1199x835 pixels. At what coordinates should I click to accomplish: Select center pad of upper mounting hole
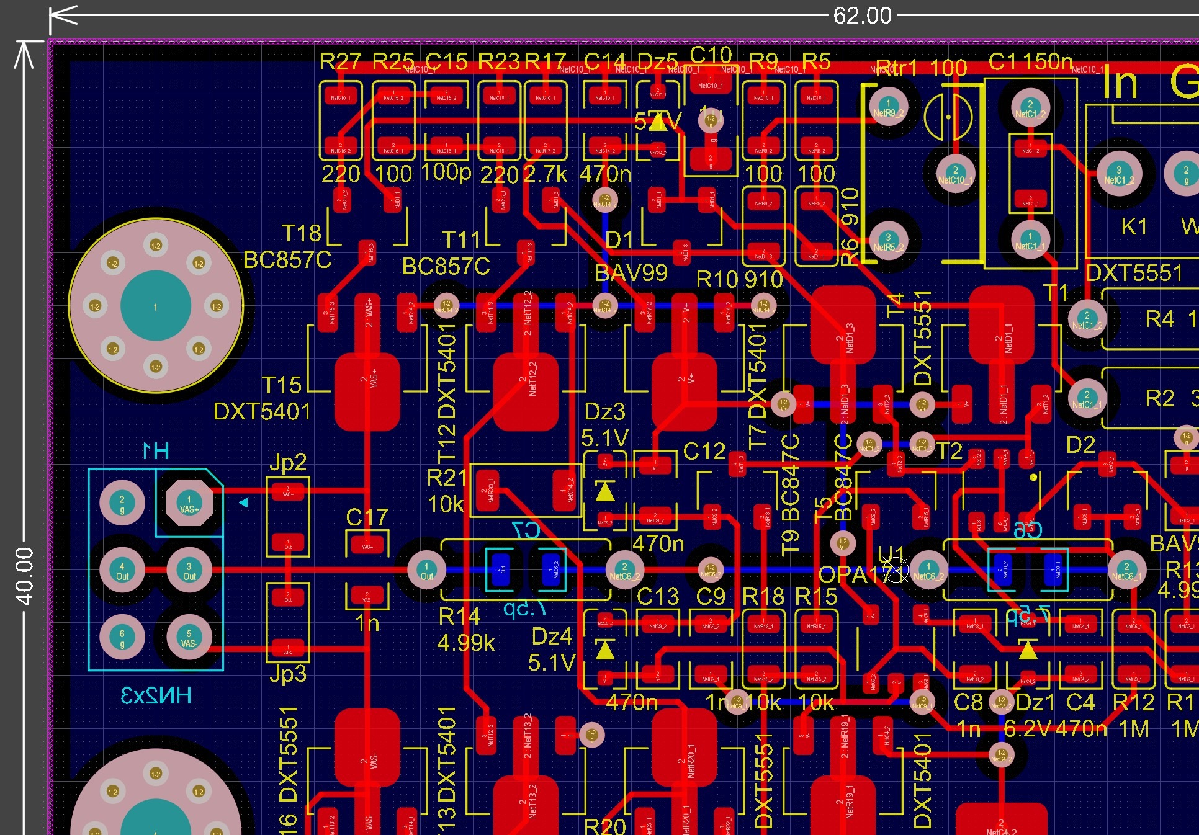pos(155,306)
